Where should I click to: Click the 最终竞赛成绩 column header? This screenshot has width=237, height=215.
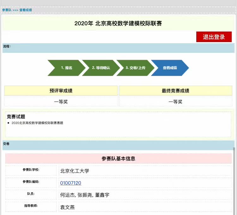pos(175,91)
